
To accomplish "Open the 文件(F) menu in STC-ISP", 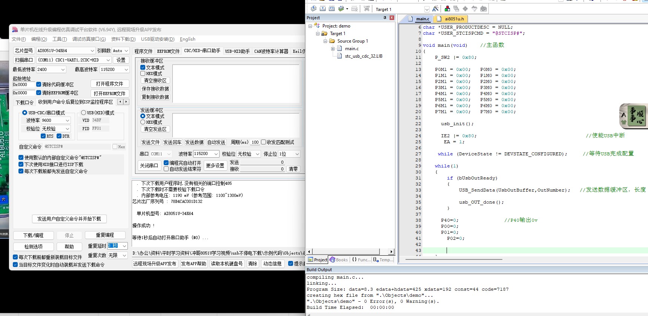I will pyautogui.click(x=19, y=39).
